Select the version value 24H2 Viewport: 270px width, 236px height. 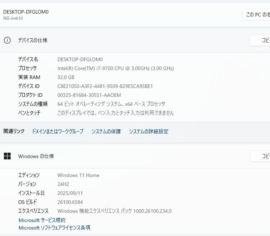point(63,184)
